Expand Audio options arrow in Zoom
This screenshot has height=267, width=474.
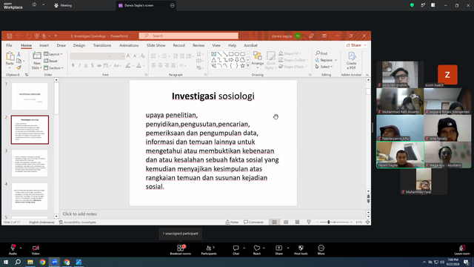point(21,248)
